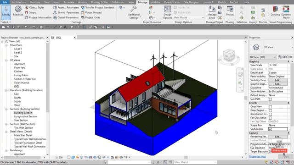Open the 3D View: {3D} instance dropdown
Image resolution: width=294 pixels, height=165 pixels.
pyautogui.click(x=262, y=57)
